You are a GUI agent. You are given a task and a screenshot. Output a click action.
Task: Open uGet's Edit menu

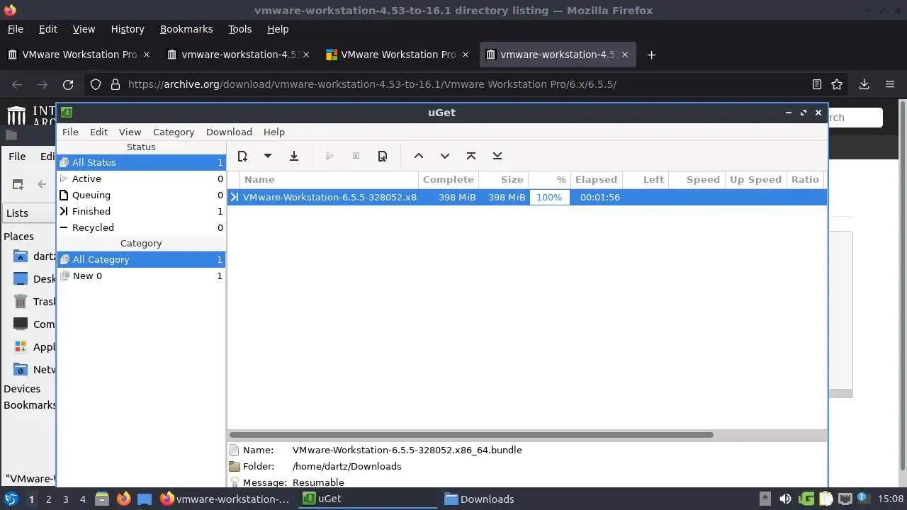(x=98, y=132)
